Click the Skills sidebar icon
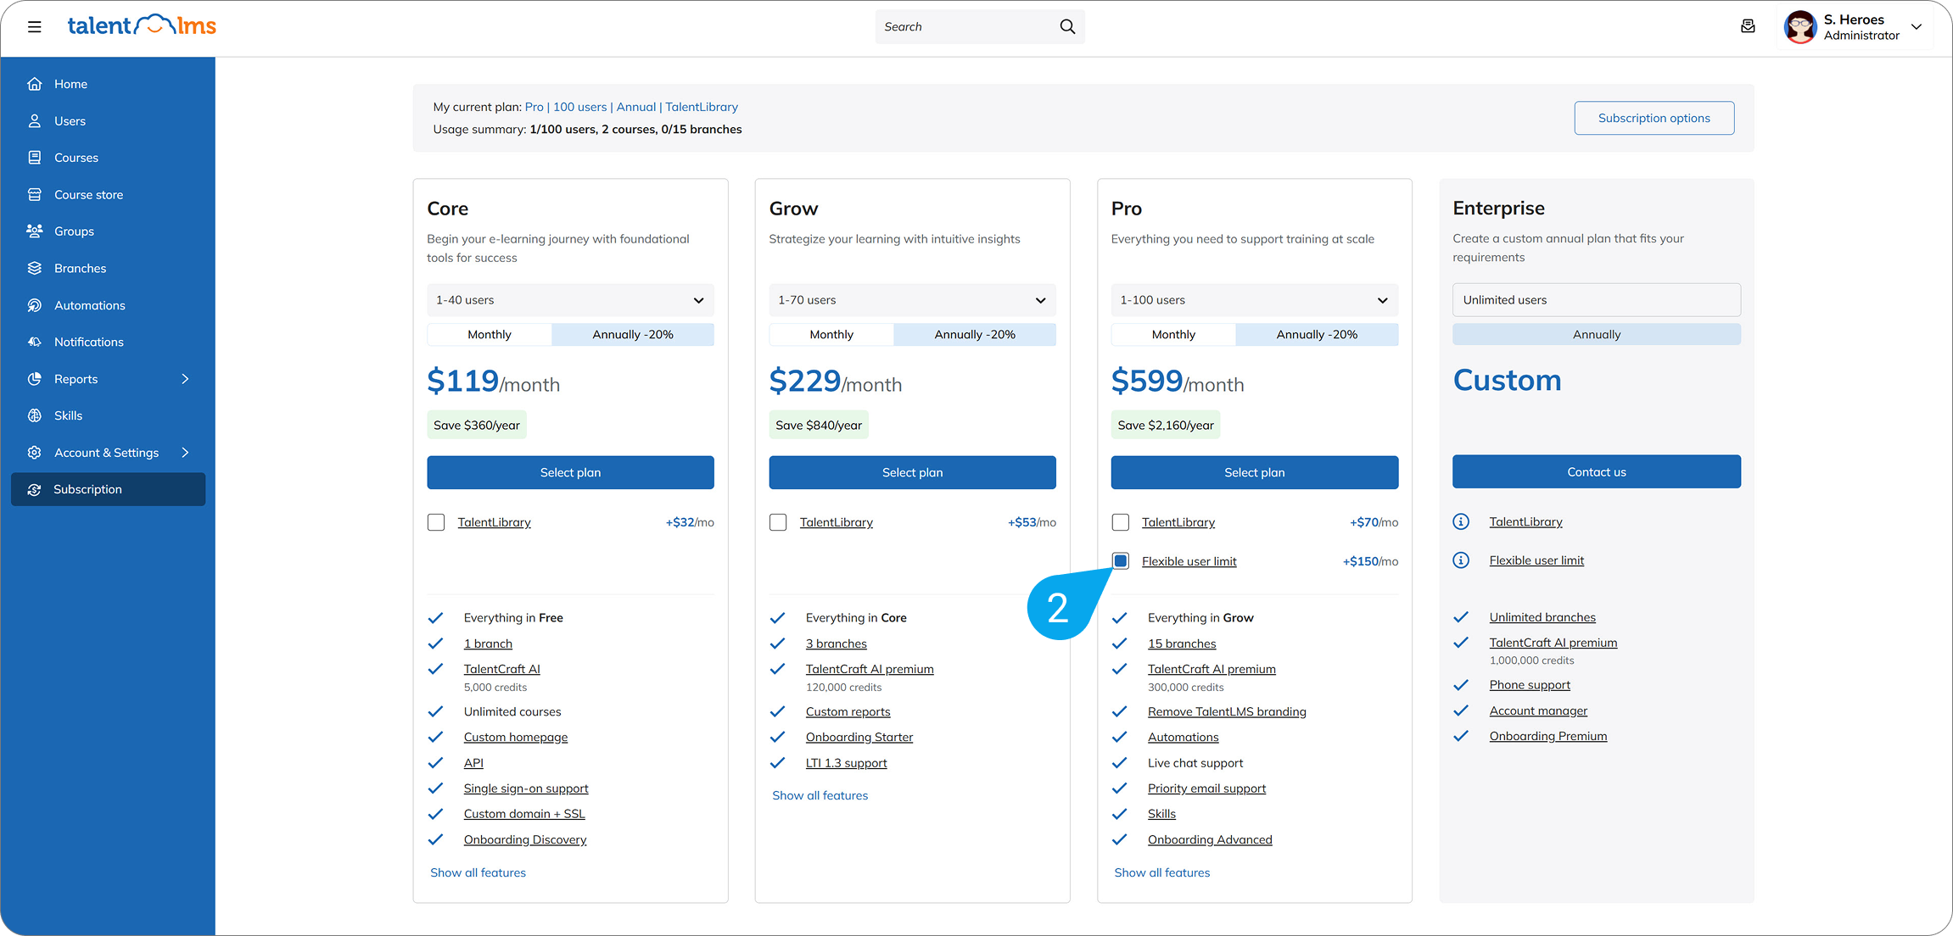 point(35,415)
